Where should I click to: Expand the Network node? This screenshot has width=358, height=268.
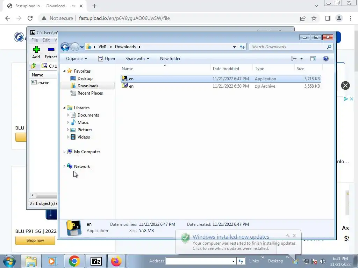tap(64, 166)
